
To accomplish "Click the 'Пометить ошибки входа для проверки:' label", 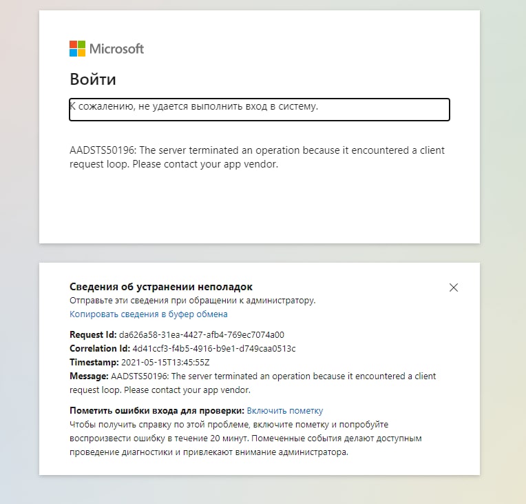I will coord(157,411).
